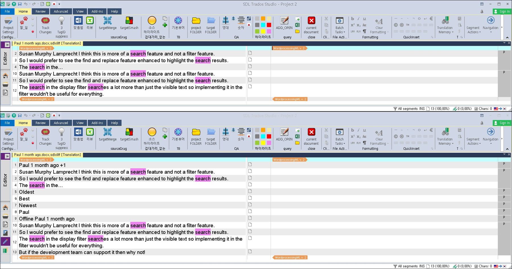Click notification bell in top window
The image size is (512, 269).
pyautogui.click(x=482, y=11)
